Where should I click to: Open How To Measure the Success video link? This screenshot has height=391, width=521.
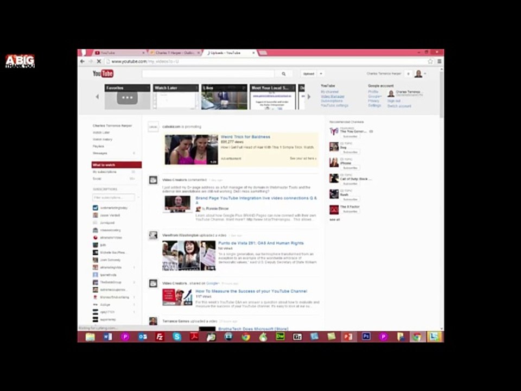(x=251, y=291)
